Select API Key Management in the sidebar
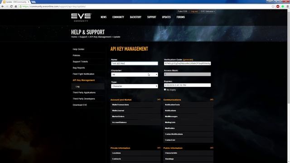Screen dimensions: 290x163 (84, 80)
